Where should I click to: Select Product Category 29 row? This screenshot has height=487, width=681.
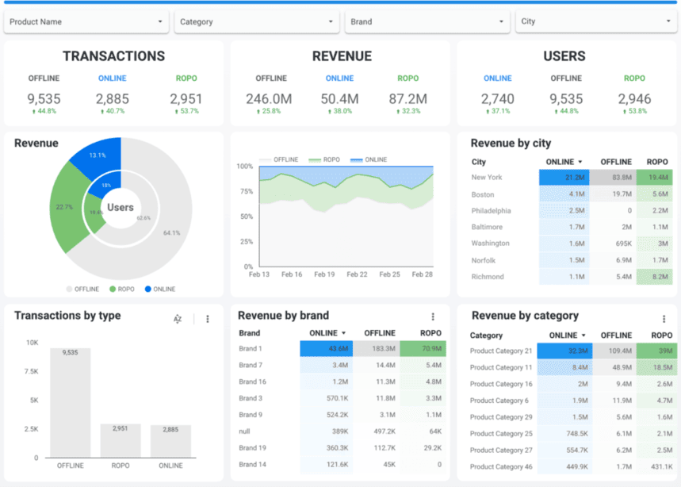tap(572, 417)
